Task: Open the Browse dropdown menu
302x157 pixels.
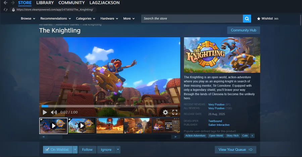Action: 28,18
